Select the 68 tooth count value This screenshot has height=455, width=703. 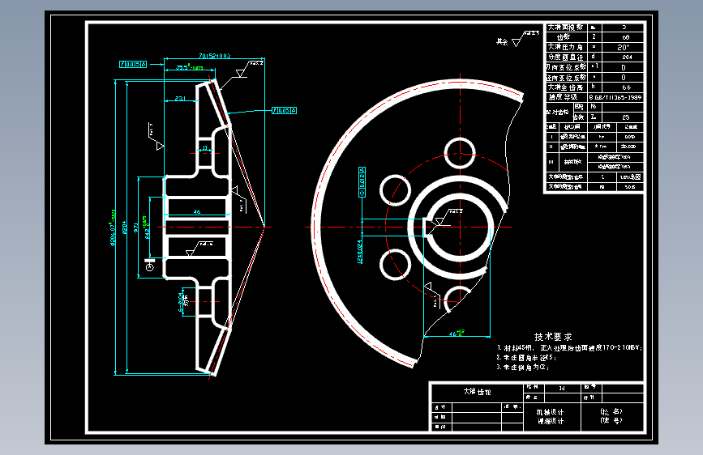point(626,37)
